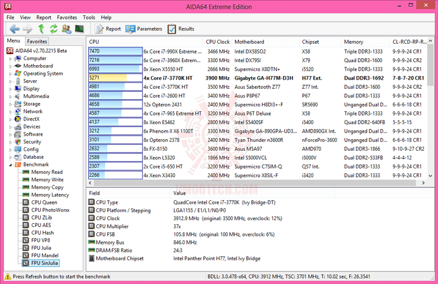Screen dimensions: 438x284
Task: Open the monitor diagnostics toolbar icon
Action: pos(79,29)
